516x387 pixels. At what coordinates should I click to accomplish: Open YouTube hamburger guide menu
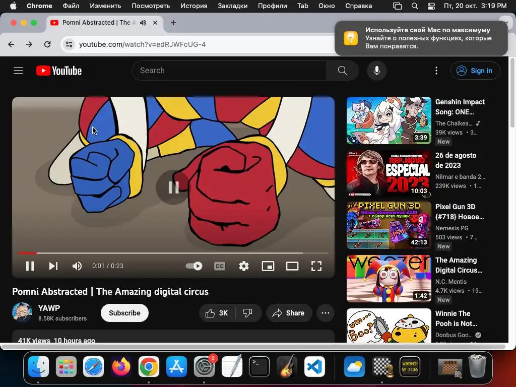(x=18, y=71)
